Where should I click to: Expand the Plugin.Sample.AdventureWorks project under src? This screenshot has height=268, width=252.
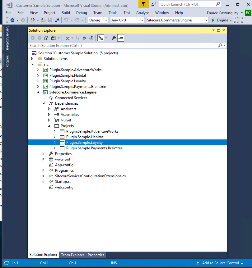[38, 70]
